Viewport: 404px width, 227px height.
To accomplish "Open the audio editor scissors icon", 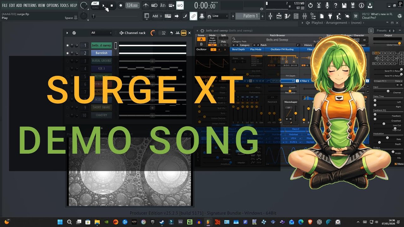I will tap(319, 5).
